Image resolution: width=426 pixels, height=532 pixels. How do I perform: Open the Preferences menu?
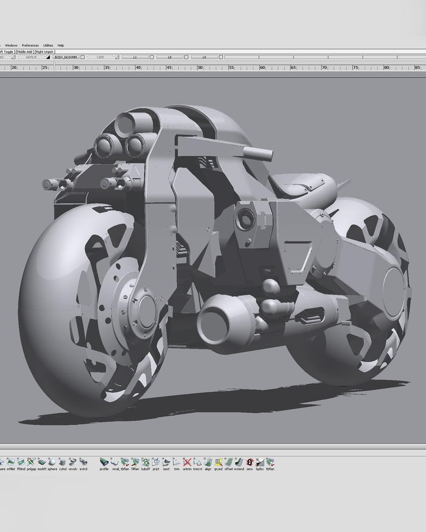pyautogui.click(x=30, y=45)
